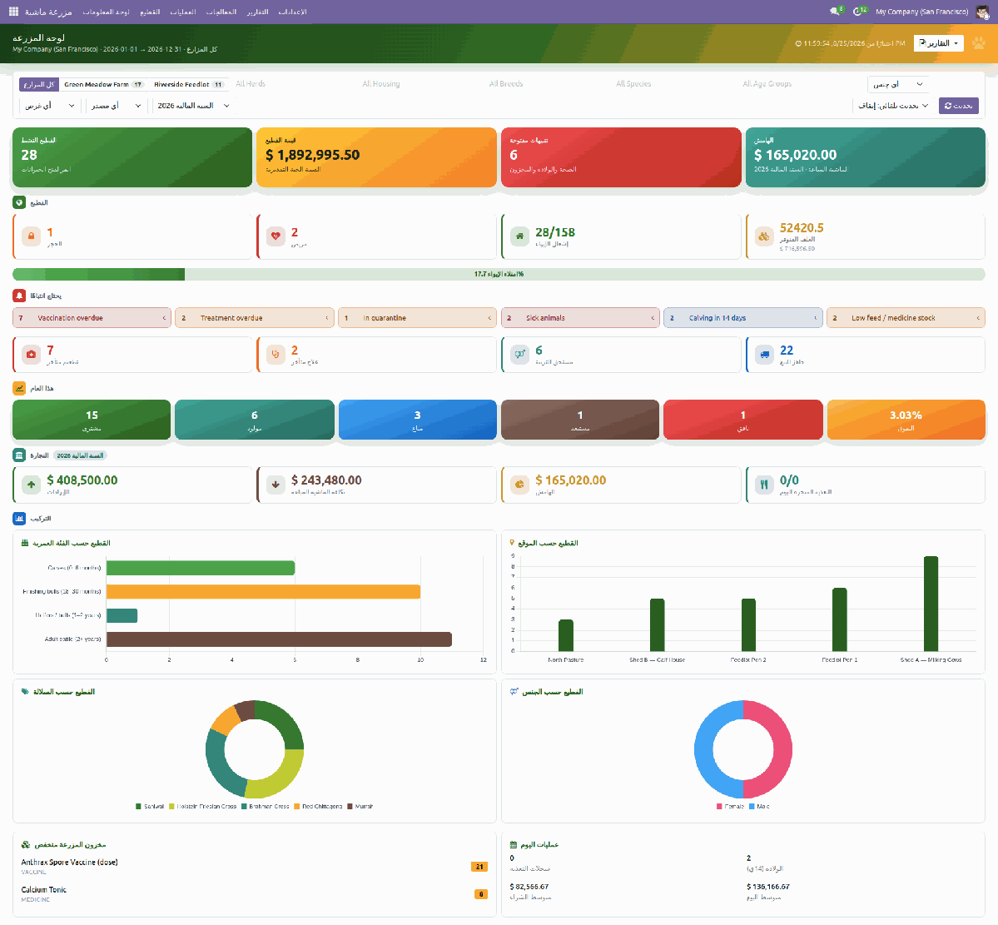Click the feed icon beside 52420.5

pyautogui.click(x=764, y=236)
